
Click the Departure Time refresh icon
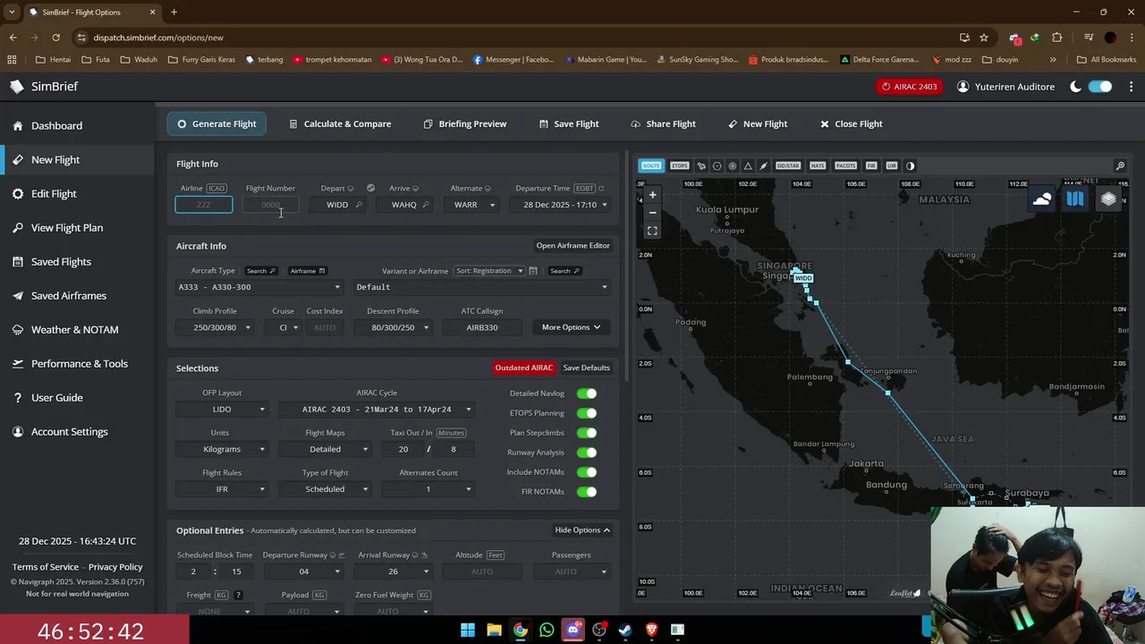(x=601, y=189)
